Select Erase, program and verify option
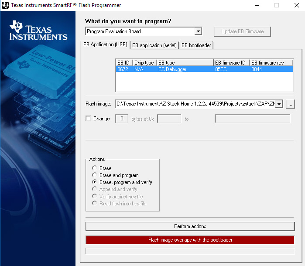 pos(95,182)
